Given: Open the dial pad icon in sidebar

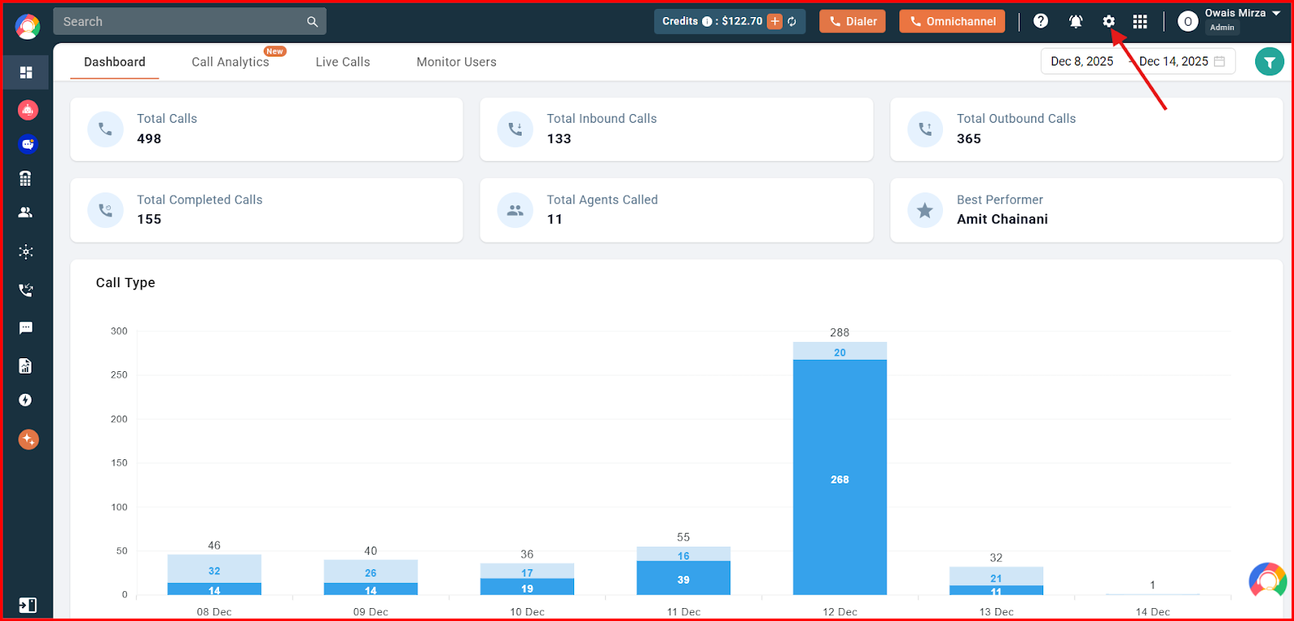Looking at the screenshot, I should (26, 179).
